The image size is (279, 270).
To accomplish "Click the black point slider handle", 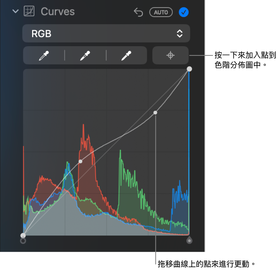I will pos(23,241).
